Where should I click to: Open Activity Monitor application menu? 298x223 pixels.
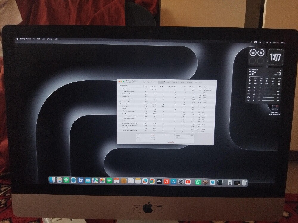(25, 39)
